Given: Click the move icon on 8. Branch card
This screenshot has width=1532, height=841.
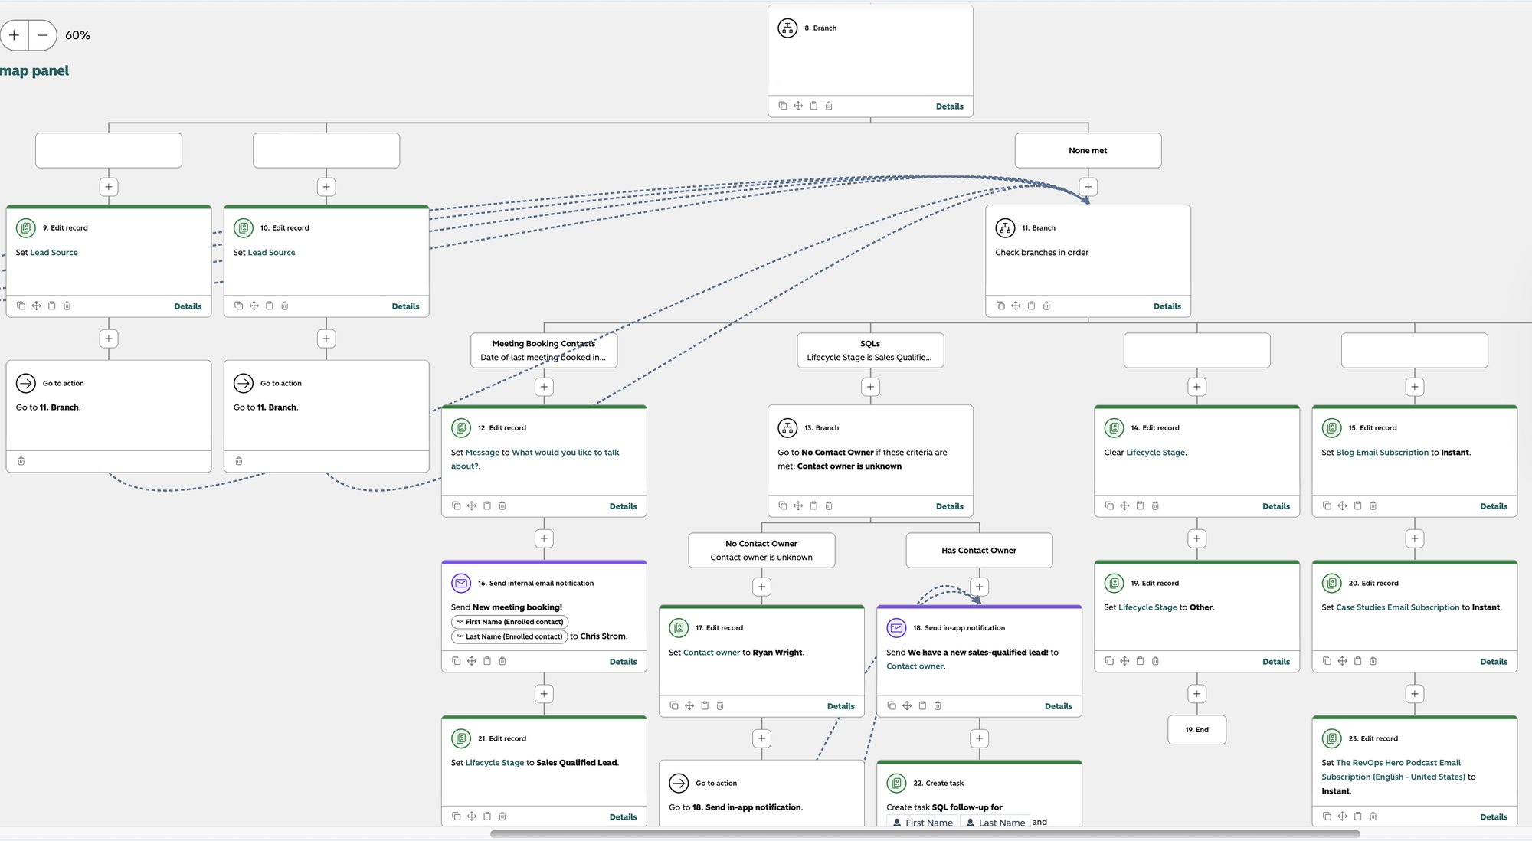Looking at the screenshot, I should (798, 106).
